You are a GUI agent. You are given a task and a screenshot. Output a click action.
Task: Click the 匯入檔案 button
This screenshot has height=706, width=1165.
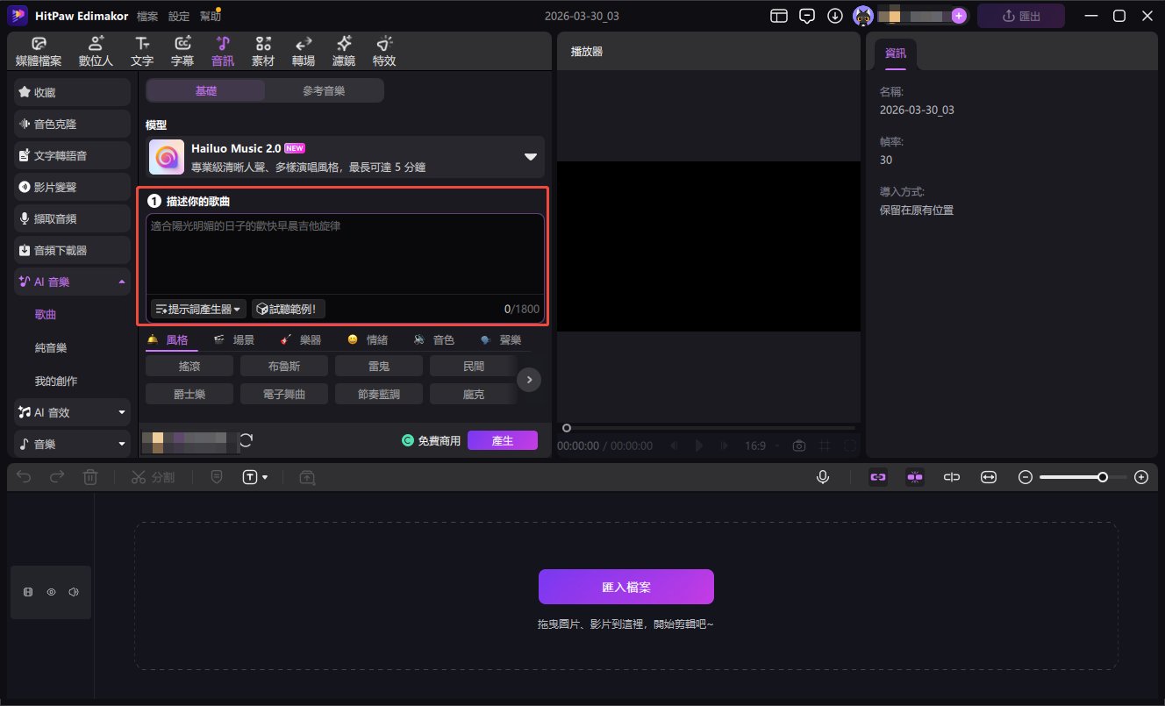(x=625, y=586)
